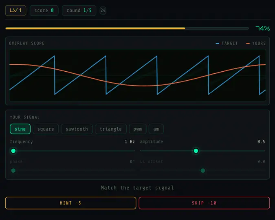Click the yellow match progress bar
The image size is (275, 220).
127,28
